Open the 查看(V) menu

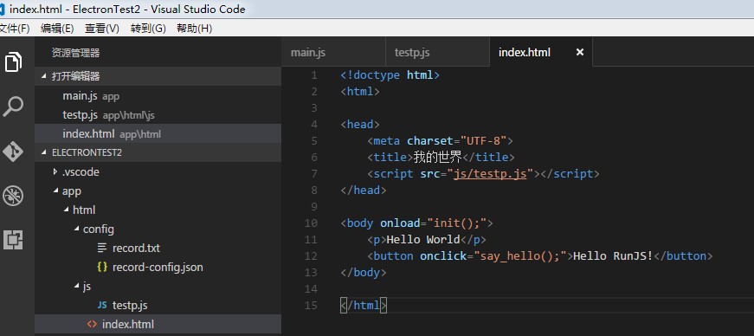pyautogui.click(x=102, y=29)
